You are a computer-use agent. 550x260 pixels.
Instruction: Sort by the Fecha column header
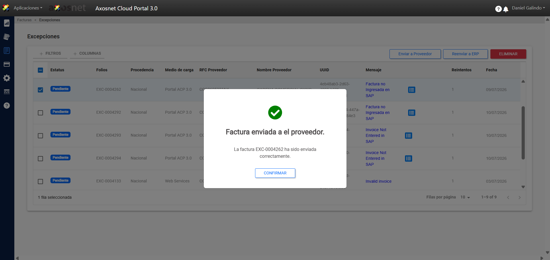[x=492, y=70]
